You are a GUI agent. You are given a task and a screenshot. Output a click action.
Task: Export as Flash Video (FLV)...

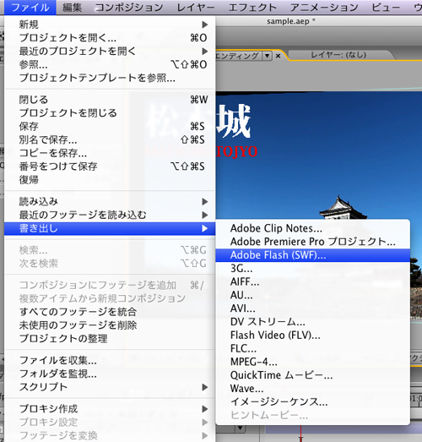click(x=313, y=336)
